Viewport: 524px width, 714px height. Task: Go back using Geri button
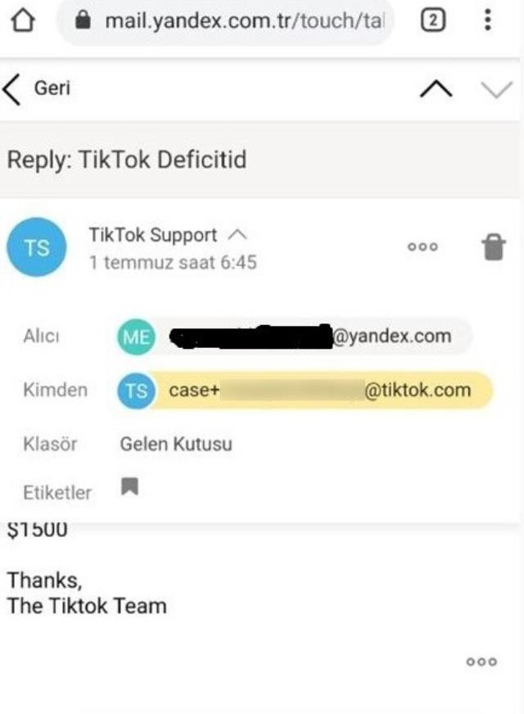click(38, 88)
